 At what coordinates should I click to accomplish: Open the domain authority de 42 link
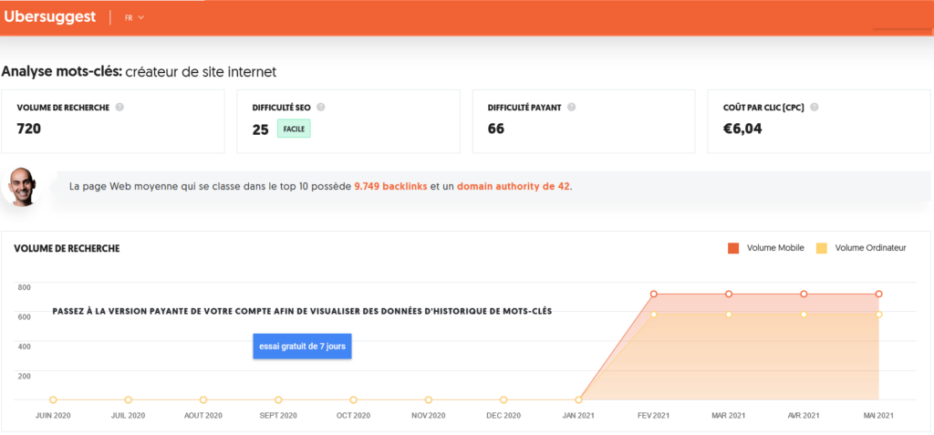pyautogui.click(x=514, y=187)
